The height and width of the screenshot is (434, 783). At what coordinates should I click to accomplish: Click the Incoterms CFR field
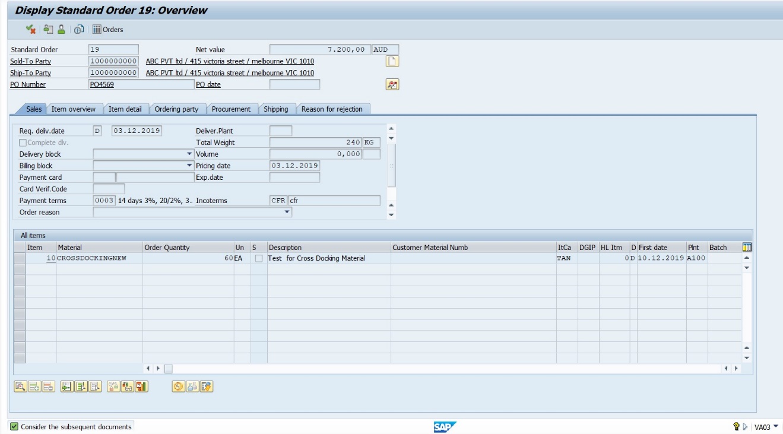(x=278, y=201)
